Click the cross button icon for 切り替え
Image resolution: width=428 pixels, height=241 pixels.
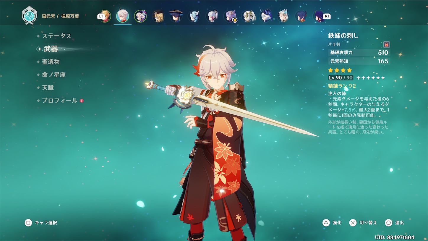(x=353, y=223)
